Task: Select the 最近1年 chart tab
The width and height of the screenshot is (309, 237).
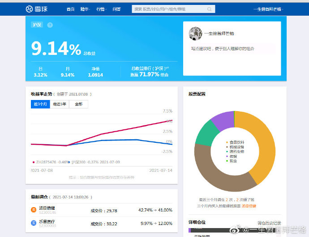Action: point(60,104)
